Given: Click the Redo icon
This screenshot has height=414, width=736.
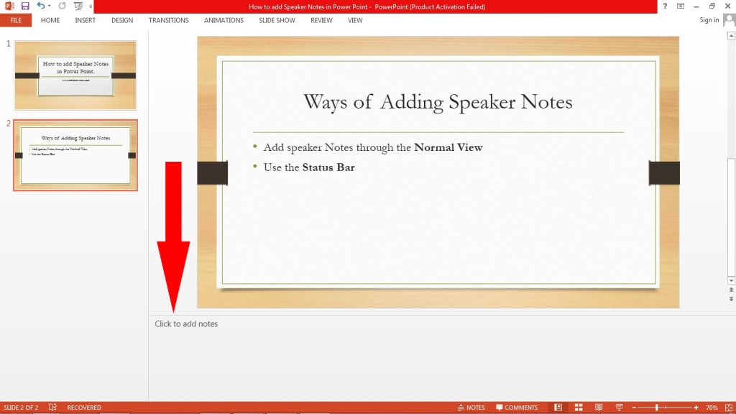Looking at the screenshot, I should (61, 6).
